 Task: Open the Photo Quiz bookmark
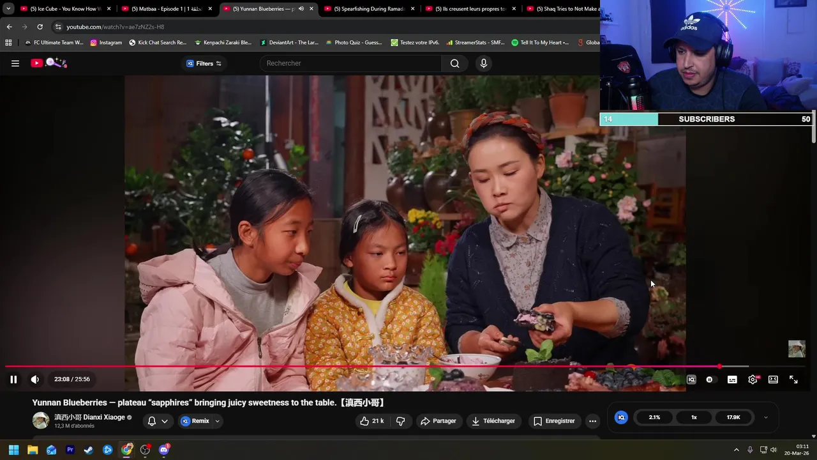click(354, 43)
